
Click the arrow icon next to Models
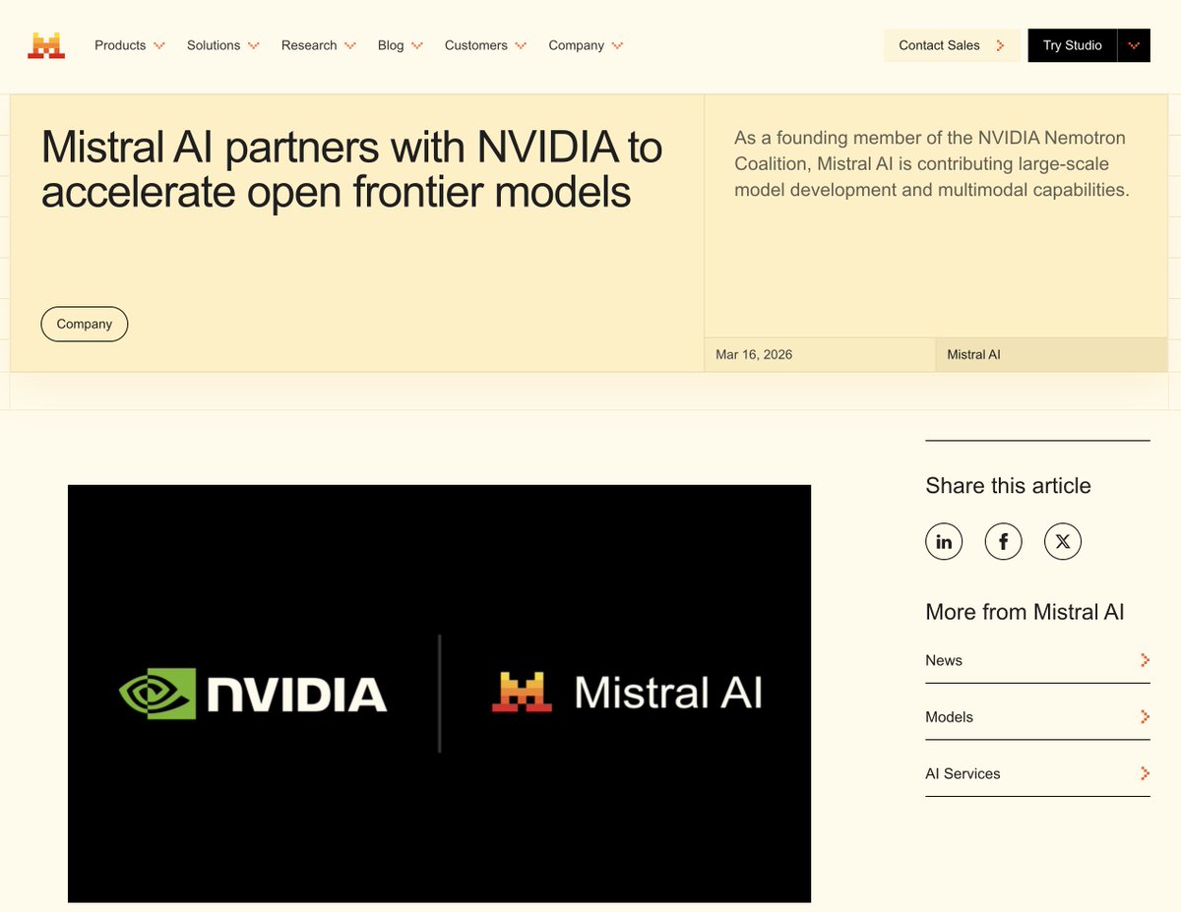pyautogui.click(x=1145, y=717)
